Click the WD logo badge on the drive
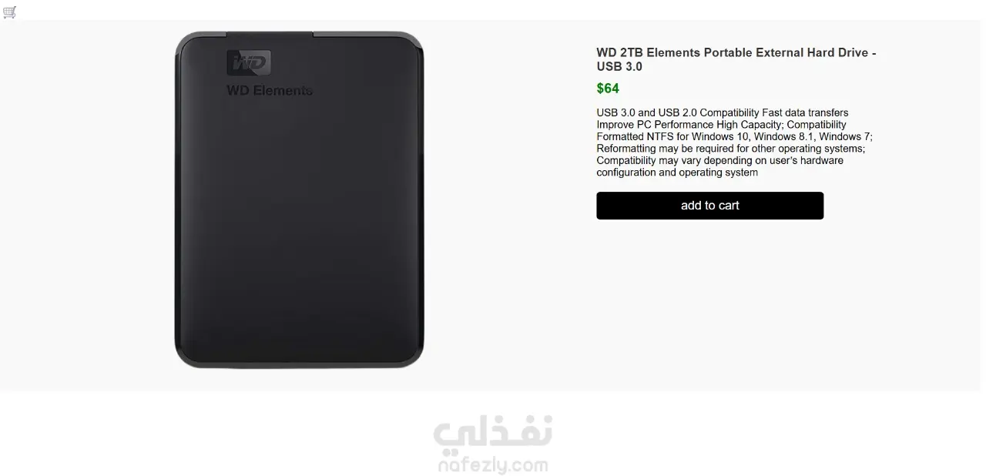This screenshot has width=986, height=476. click(249, 62)
